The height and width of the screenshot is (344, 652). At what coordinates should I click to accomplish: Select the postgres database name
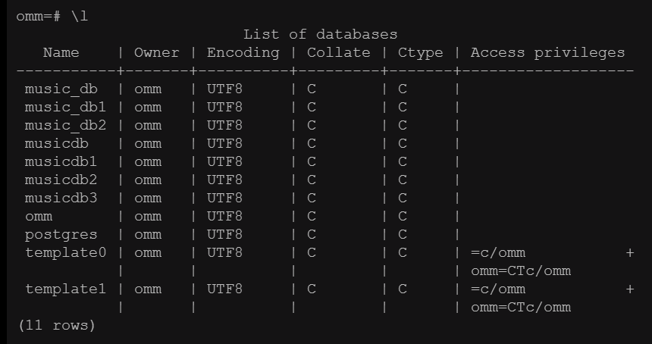[x=61, y=235]
